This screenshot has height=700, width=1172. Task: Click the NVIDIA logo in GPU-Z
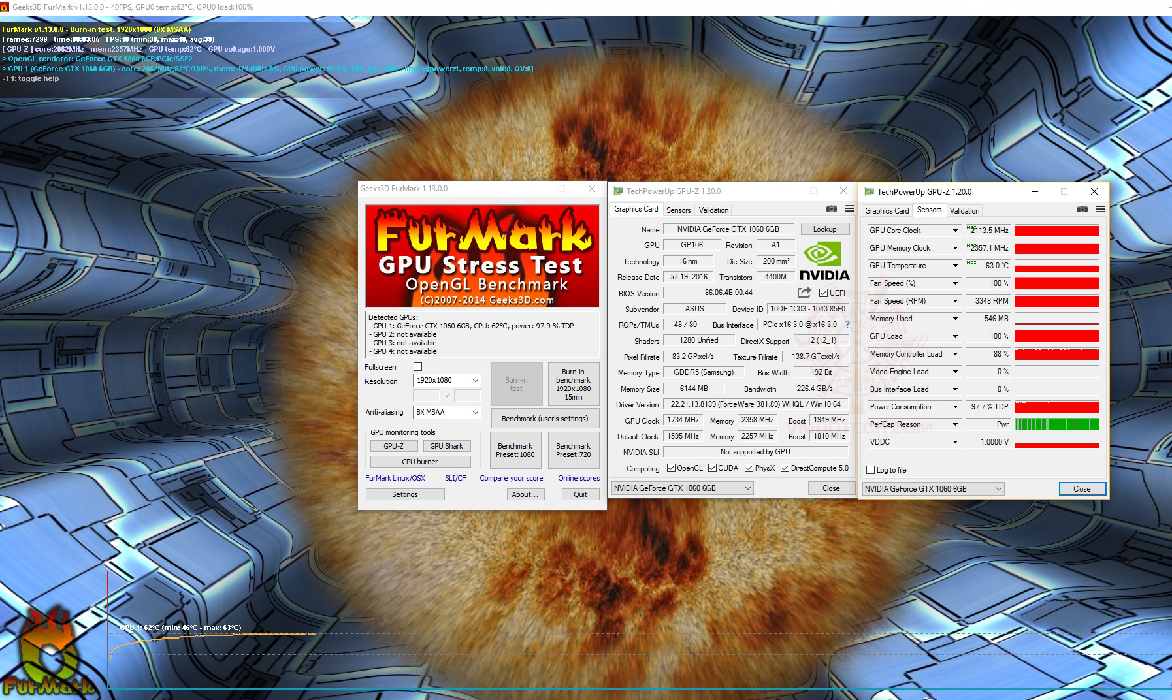824,261
